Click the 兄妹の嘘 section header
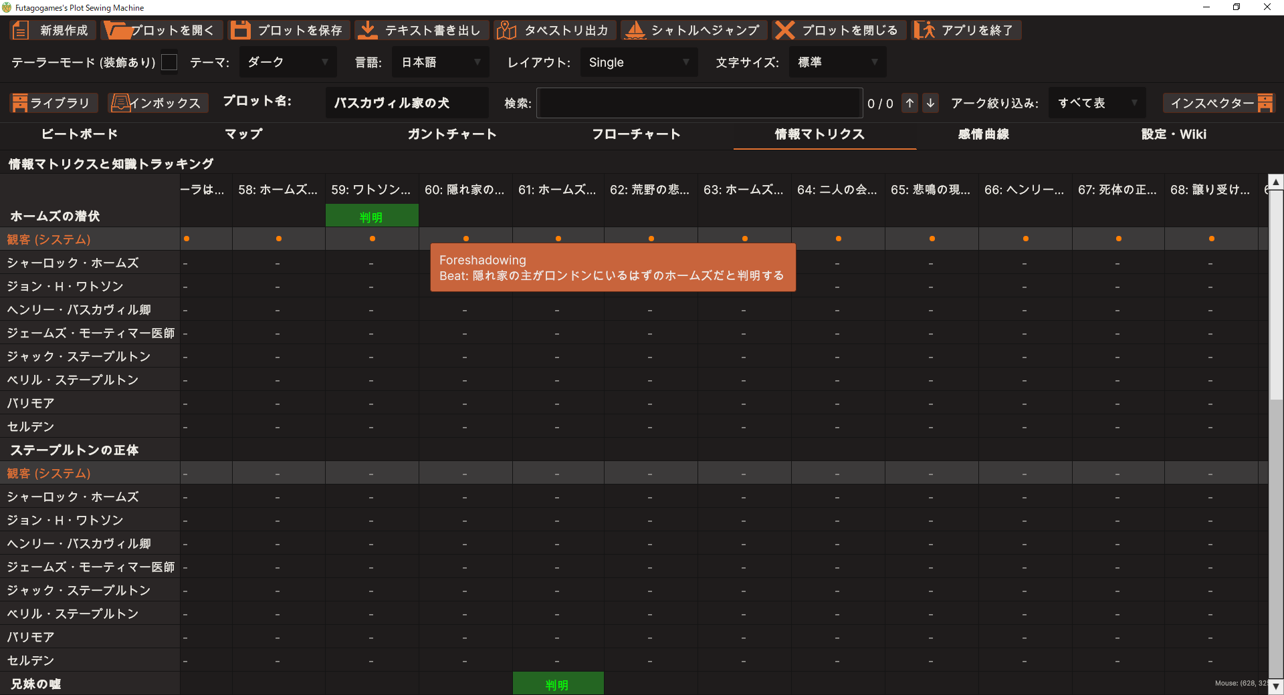1284x695 pixels. click(x=35, y=684)
